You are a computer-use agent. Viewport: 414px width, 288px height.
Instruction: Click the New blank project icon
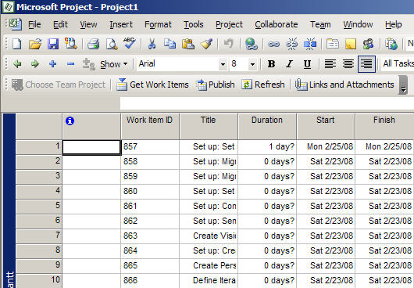(x=17, y=44)
